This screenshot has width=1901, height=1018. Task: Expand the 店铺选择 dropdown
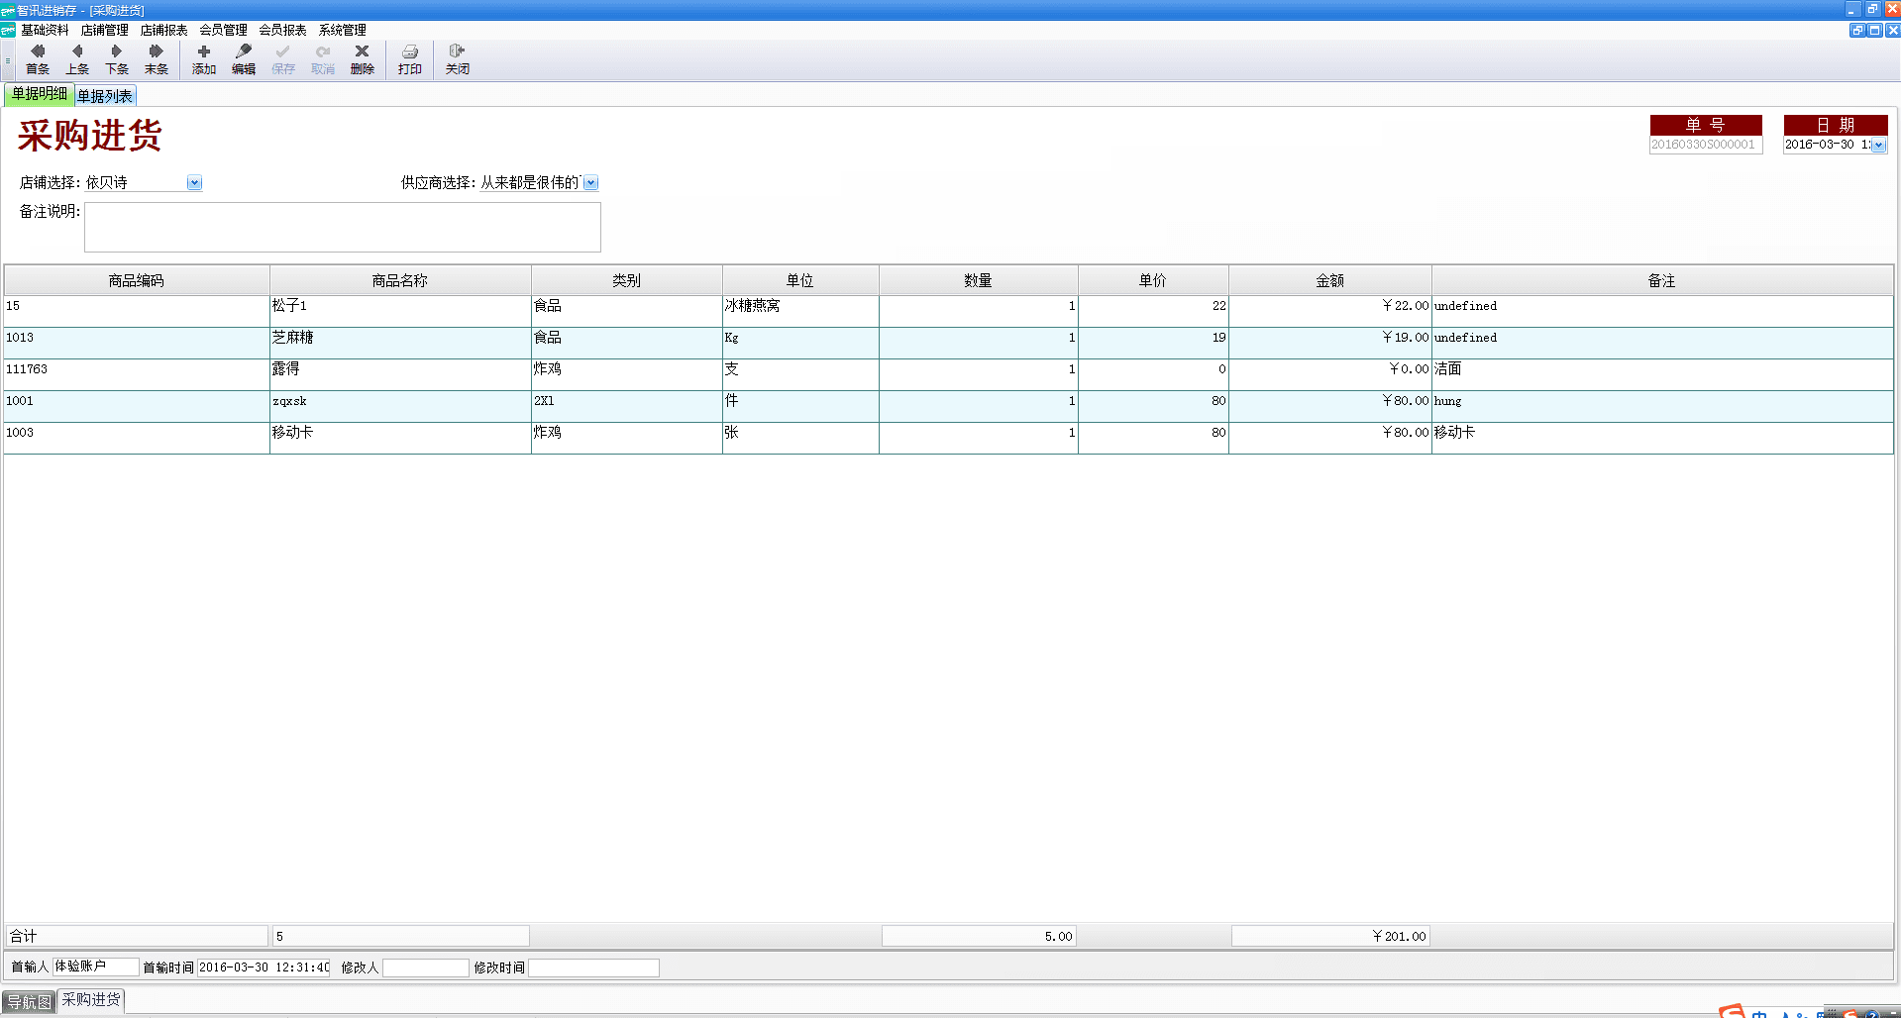click(194, 183)
